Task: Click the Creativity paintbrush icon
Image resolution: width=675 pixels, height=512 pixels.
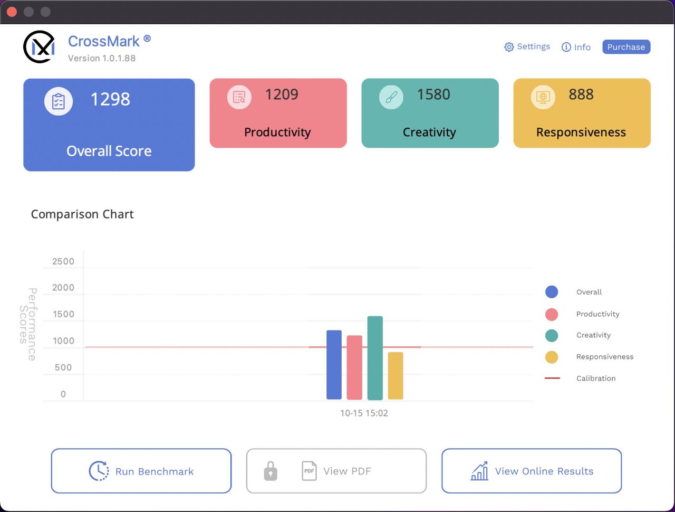Action: coord(391,97)
